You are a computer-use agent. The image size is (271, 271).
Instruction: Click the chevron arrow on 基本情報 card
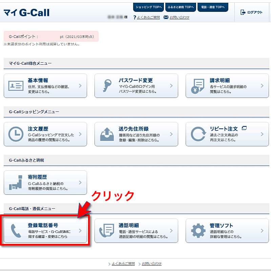[80, 86]
